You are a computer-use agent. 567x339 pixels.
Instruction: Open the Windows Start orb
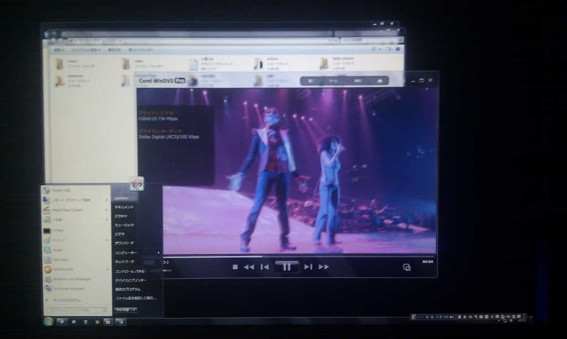pos(49,321)
